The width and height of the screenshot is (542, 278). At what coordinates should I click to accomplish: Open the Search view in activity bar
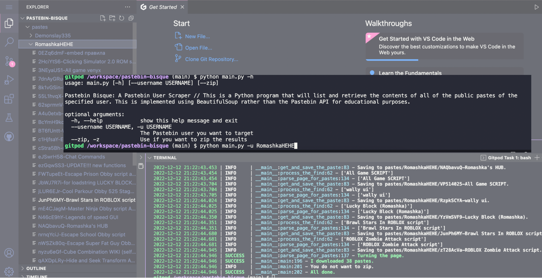pos(9,42)
